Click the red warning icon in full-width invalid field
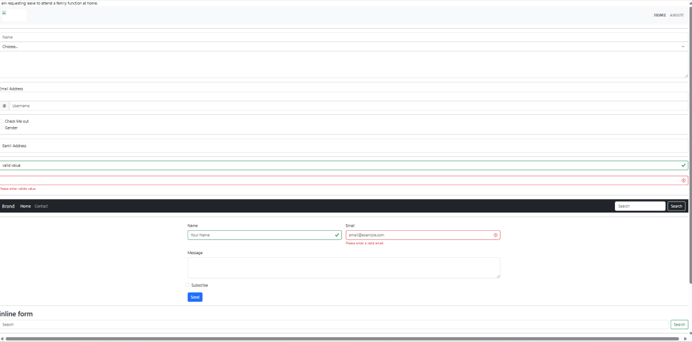692x342 pixels. pos(683,180)
